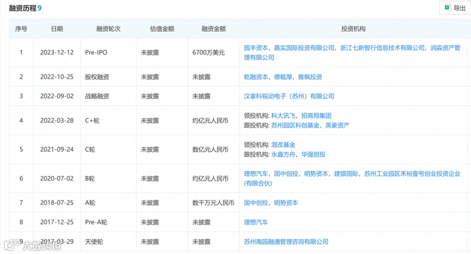Click the 导出 export button
Viewport: 471px width, 254px height.
pos(455,8)
